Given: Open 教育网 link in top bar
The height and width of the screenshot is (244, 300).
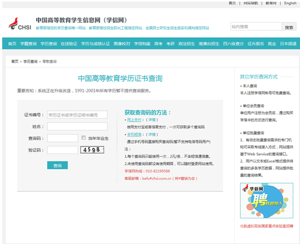Looking at the screenshot, I should click(x=271, y=3).
